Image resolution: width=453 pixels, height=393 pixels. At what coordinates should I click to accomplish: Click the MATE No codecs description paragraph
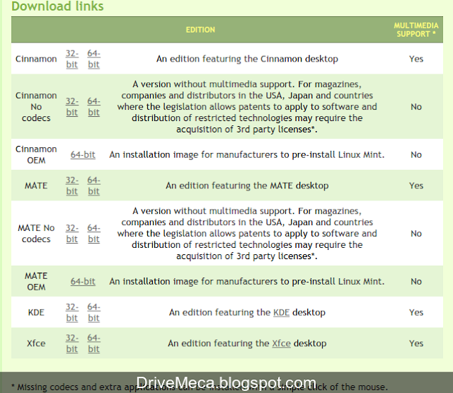[247, 234]
